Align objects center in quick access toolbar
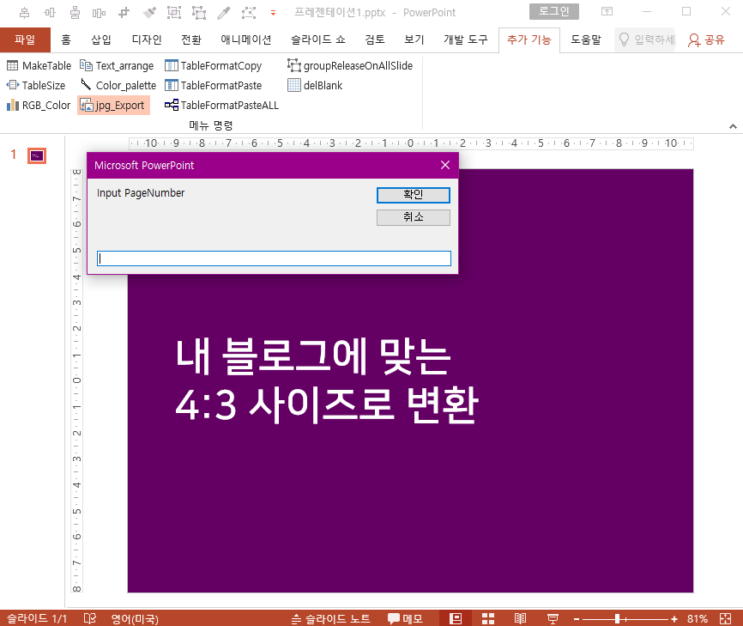Image resolution: width=743 pixels, height=626 pixels. [x=24, y=13]
